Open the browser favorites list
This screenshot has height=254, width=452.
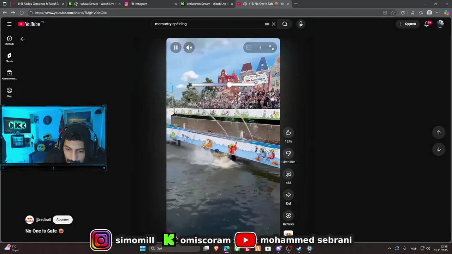[x=421, y=13]
